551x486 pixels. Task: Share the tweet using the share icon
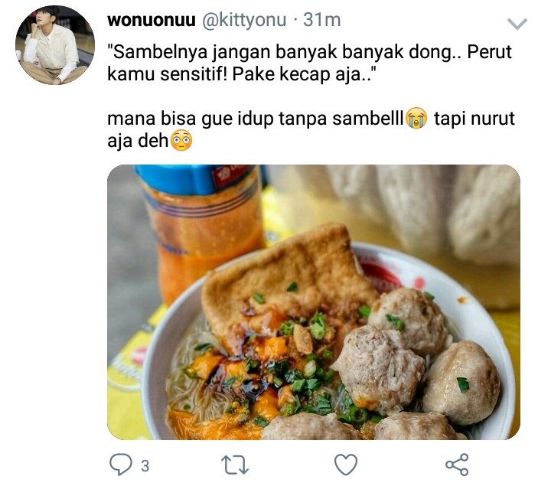pyautogui.click(x=457, y=465)
